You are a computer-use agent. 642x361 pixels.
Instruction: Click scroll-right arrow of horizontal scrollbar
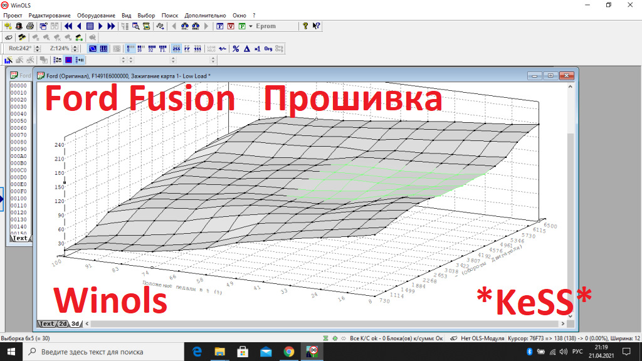click(x=563, y=324)
